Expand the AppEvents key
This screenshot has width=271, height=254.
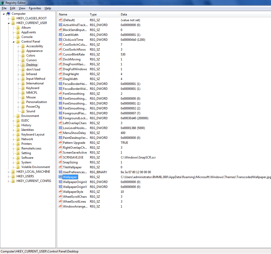click(x=13, y=33)
